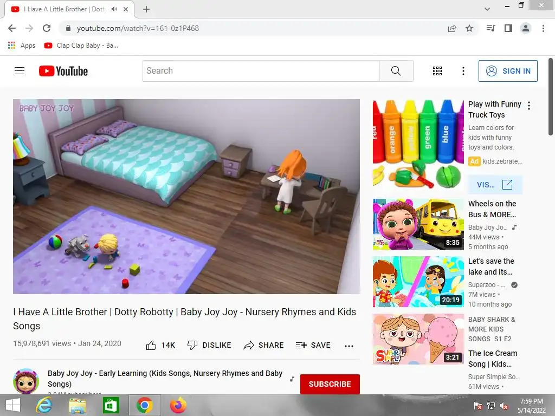
Task: Bookmark this page with the star
Action: (x=469, y=28)
